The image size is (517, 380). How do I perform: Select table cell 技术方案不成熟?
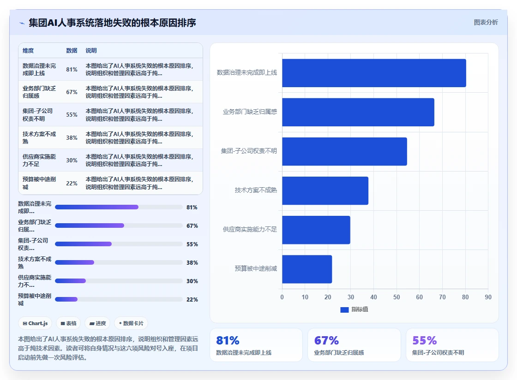coord(39,137)
